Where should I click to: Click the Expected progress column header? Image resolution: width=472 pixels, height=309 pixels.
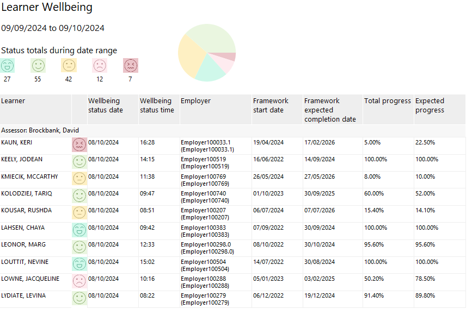pos(430,105)
